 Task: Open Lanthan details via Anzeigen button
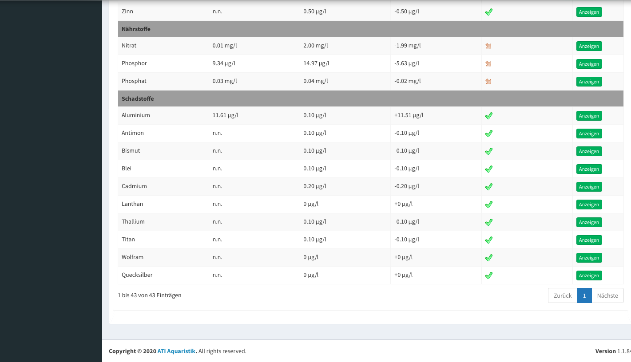point(589,205)
